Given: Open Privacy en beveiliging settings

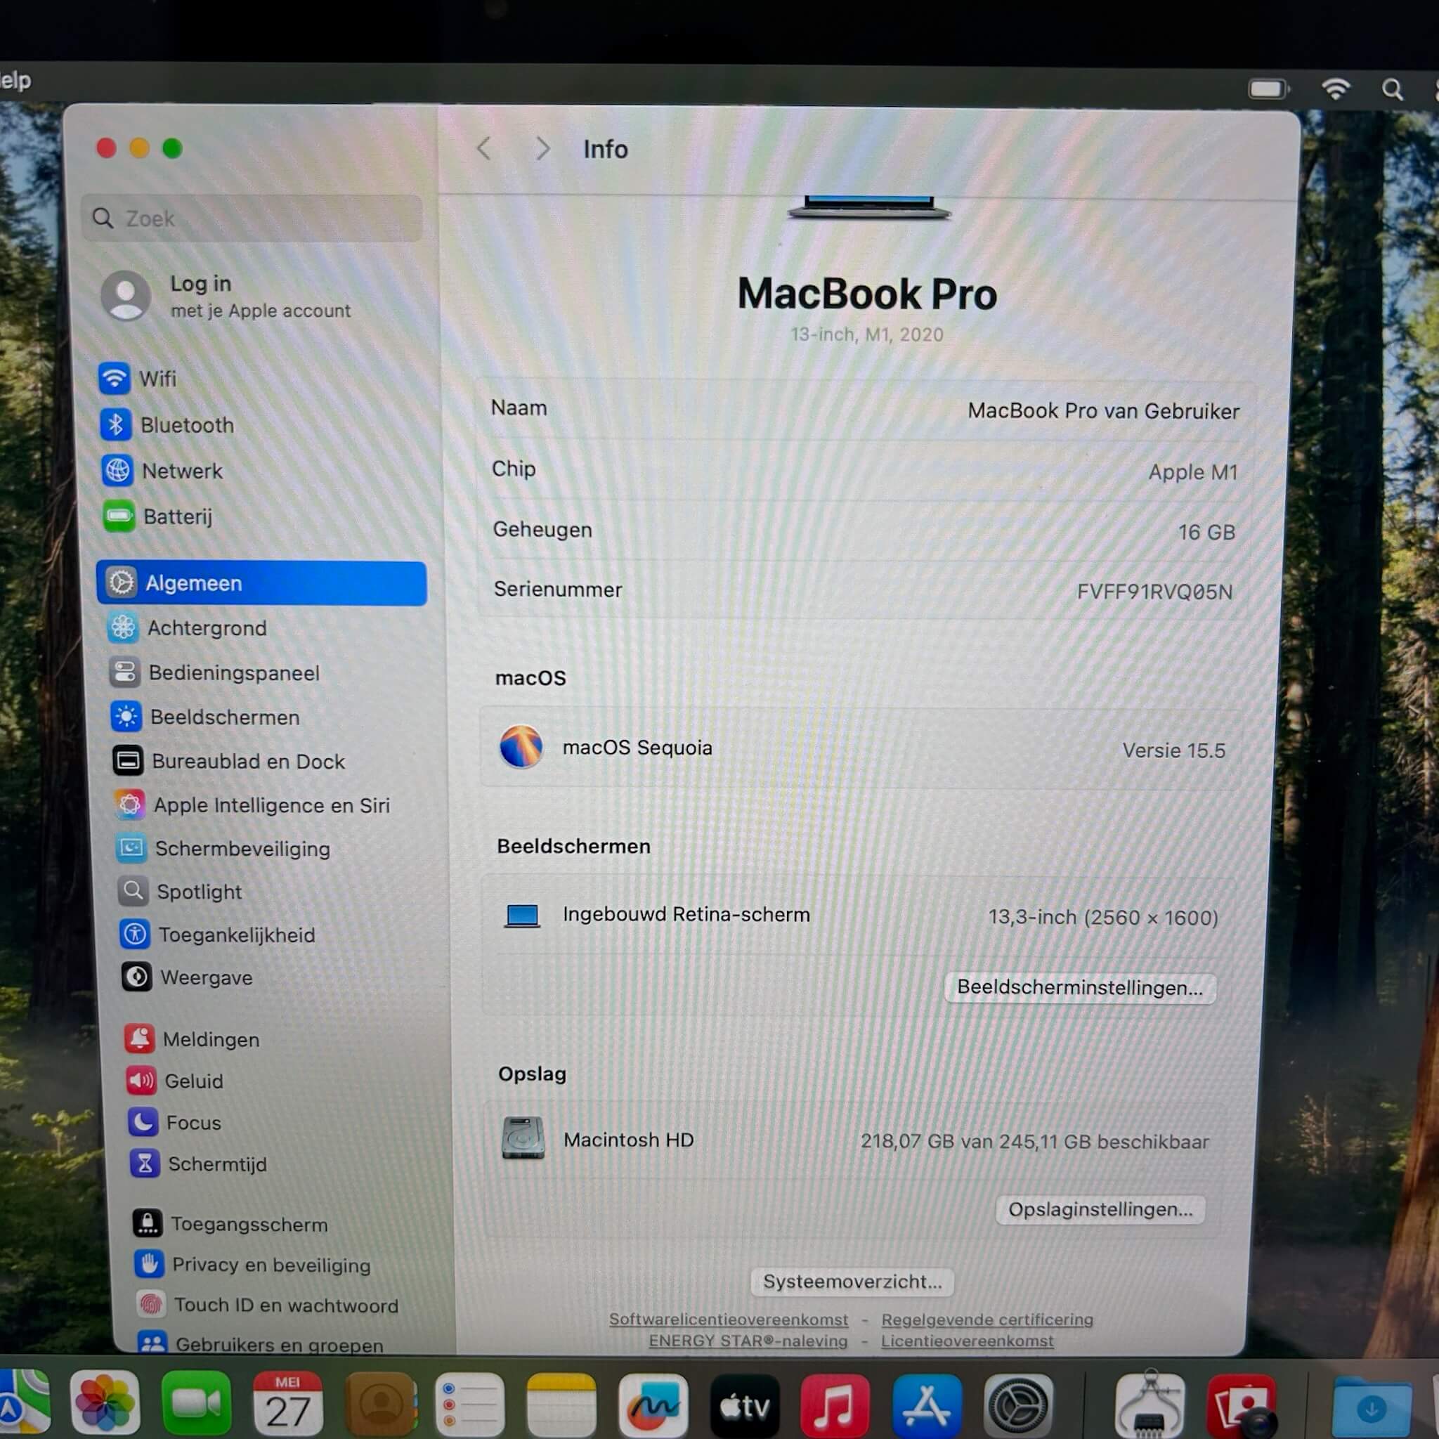Looking at the screenshot, I should click(x=252, y=1265).
